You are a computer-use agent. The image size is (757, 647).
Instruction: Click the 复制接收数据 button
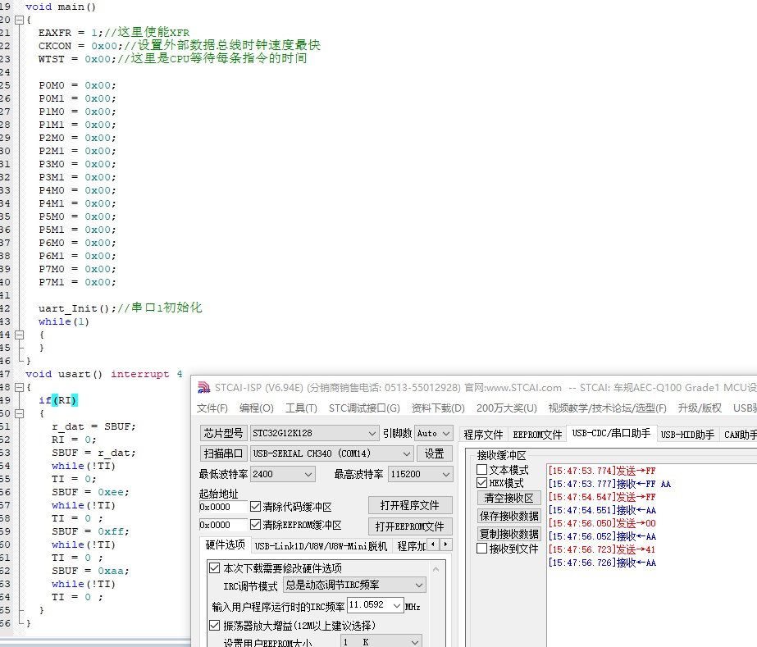pos(508,534)
